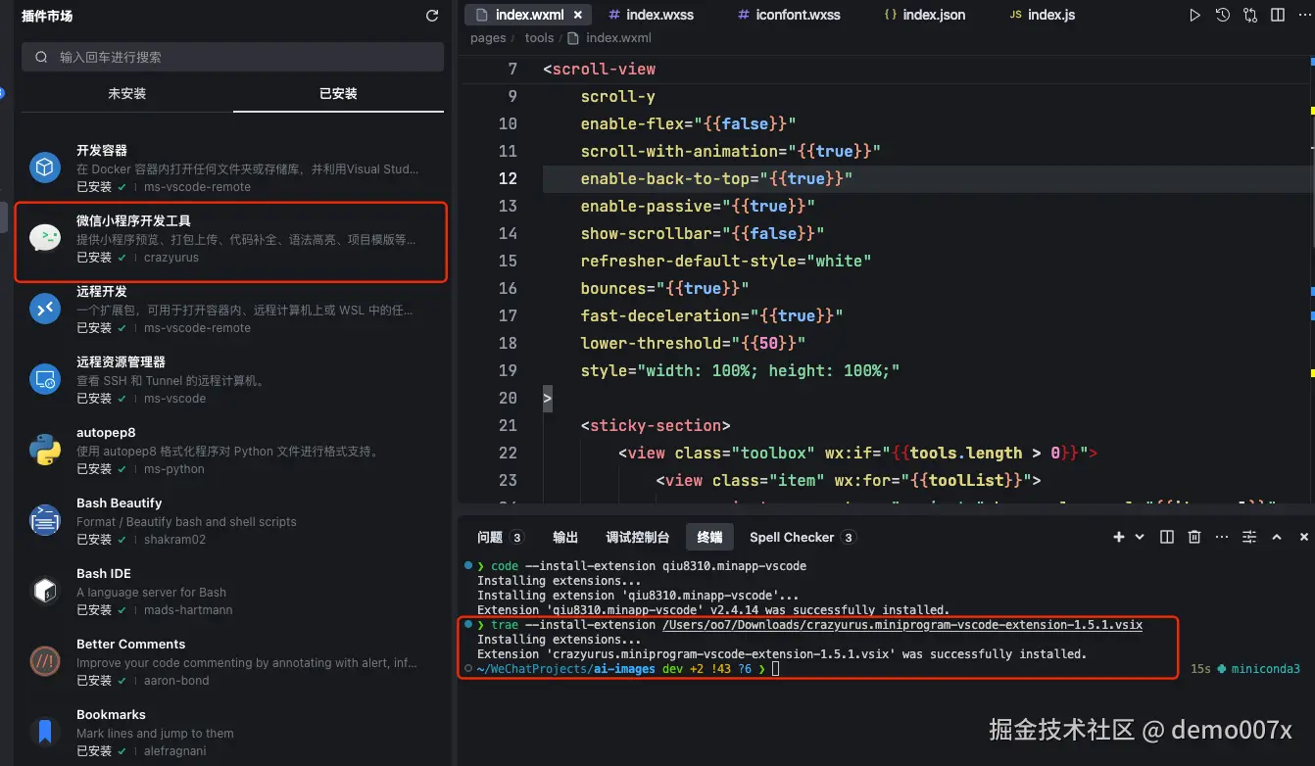The height and width of the screenshot is (766, 1315).
Task: Open the 远程资源管理器 extension icon
Action: [44, 380]
